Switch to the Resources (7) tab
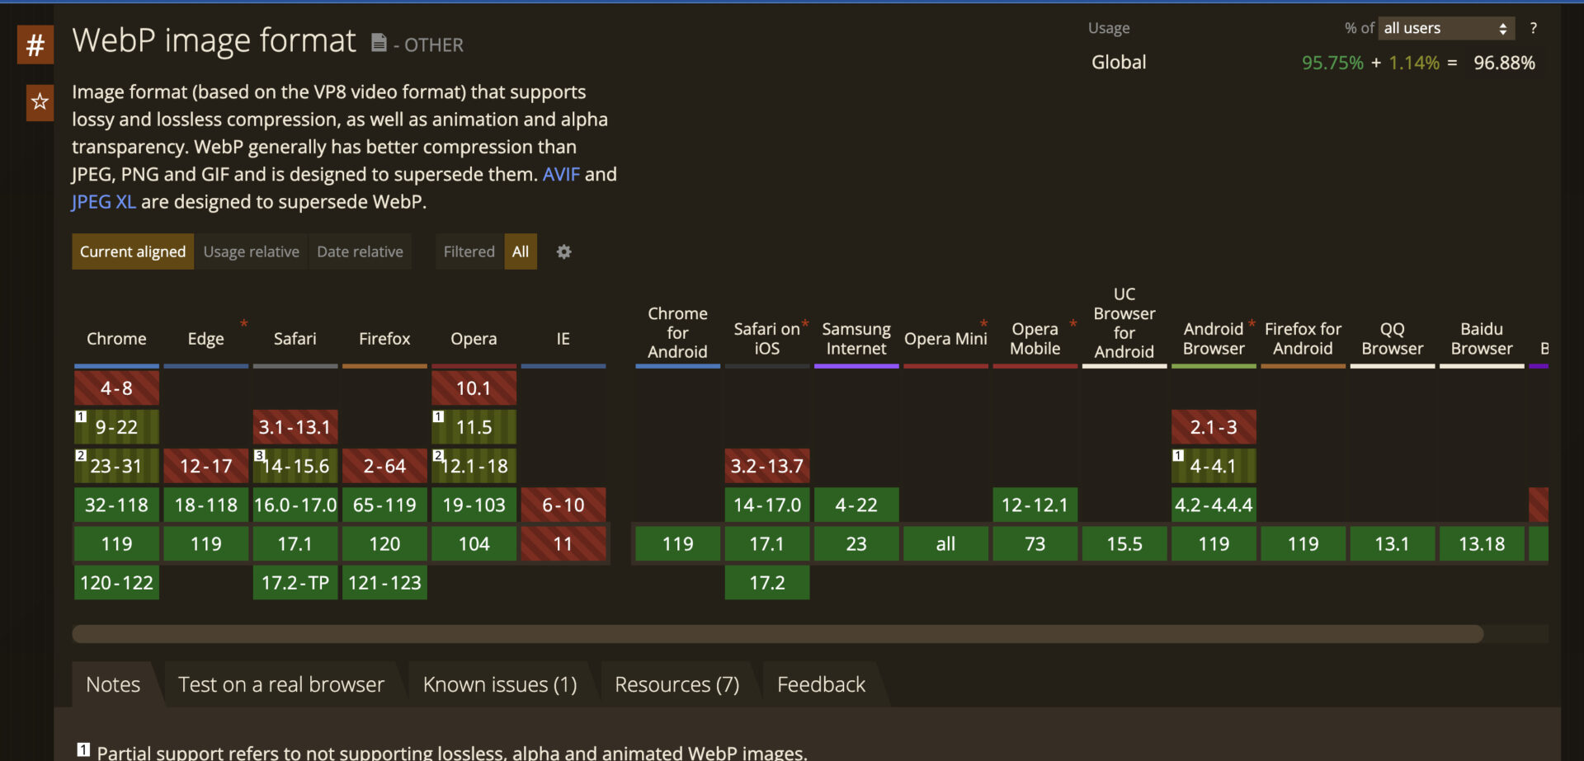The height and width of the screenshot is (761, 1584). coord(676,684)
